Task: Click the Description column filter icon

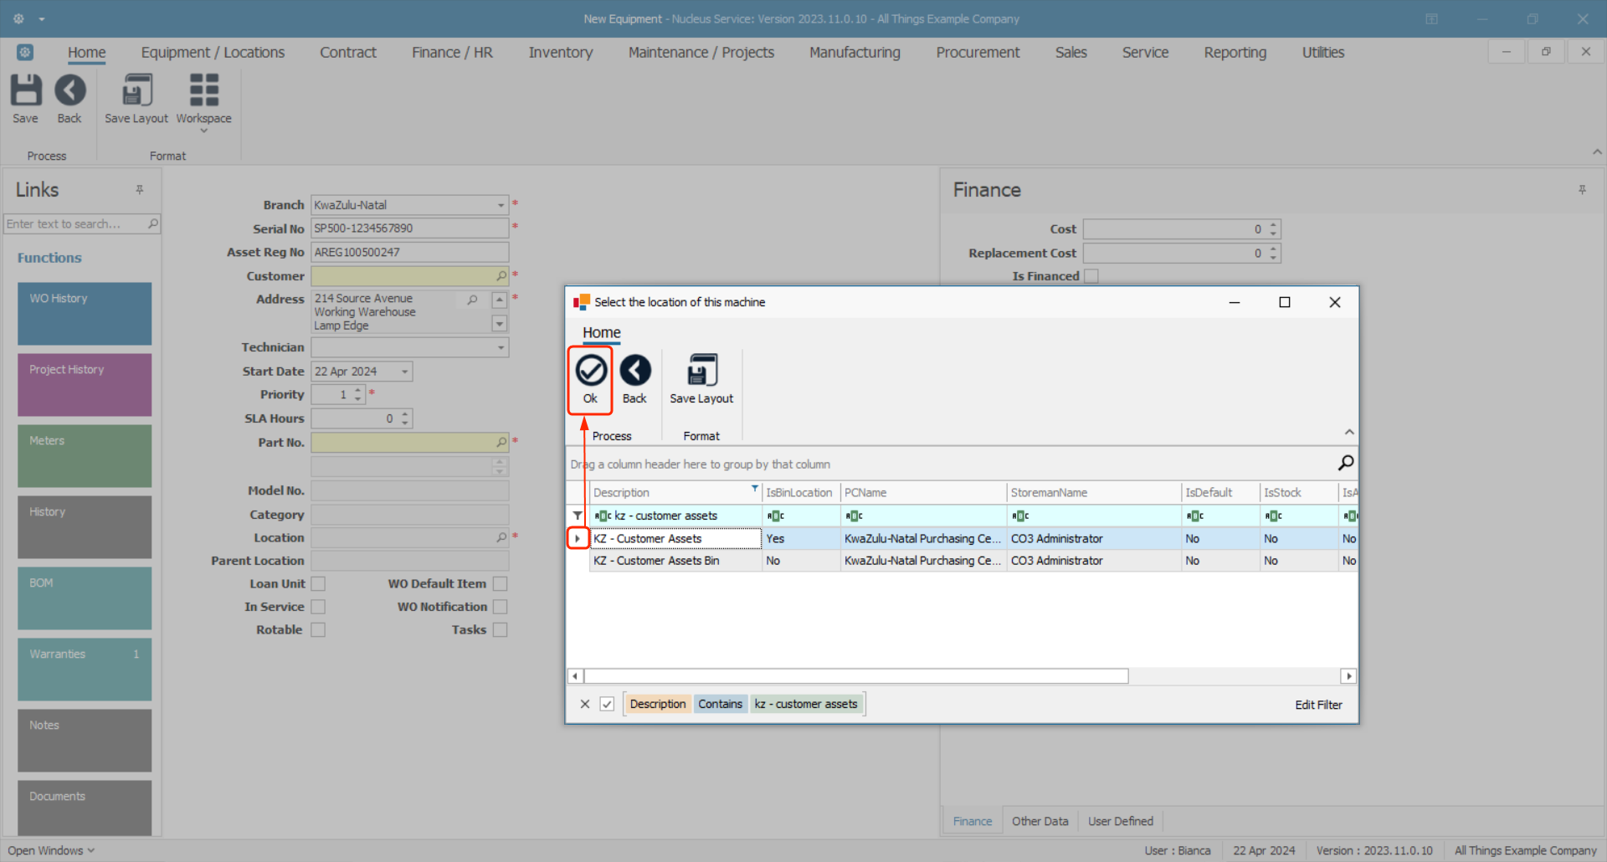Action: (755, 489)
